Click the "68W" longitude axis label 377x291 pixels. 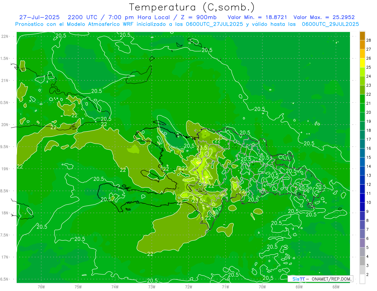coord(336,287)
